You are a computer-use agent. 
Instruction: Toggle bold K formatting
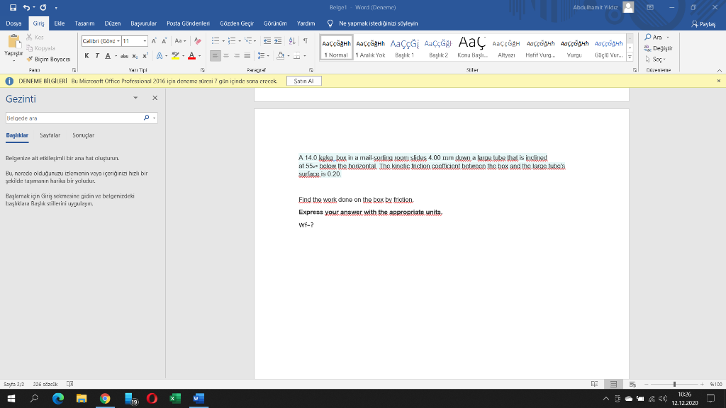pos(86,56)
